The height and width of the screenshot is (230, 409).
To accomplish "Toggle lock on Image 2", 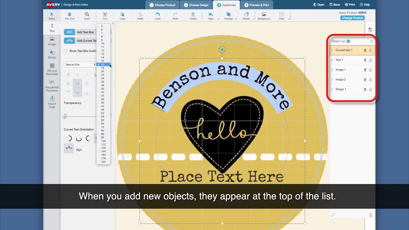I will point(371,80).
